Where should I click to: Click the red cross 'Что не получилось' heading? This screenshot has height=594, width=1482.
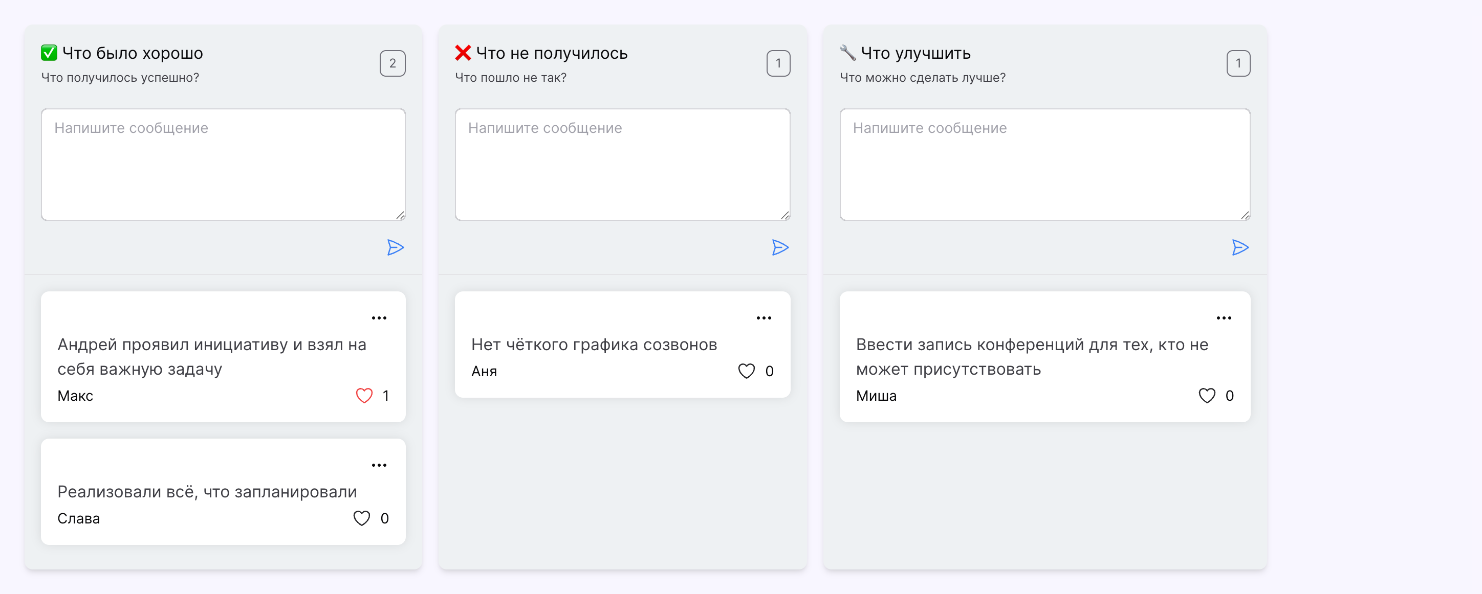pyautogui.click(x=551, y=54)
